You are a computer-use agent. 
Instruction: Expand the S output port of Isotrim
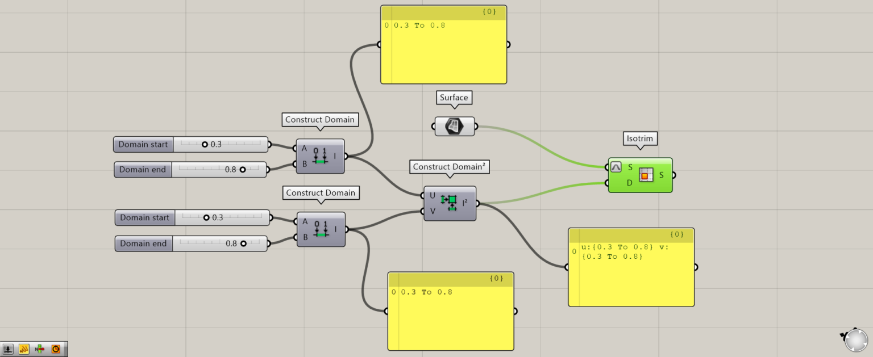click(675, 174)
